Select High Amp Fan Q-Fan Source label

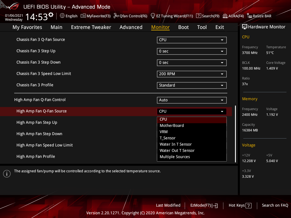(x=41, y=111)
